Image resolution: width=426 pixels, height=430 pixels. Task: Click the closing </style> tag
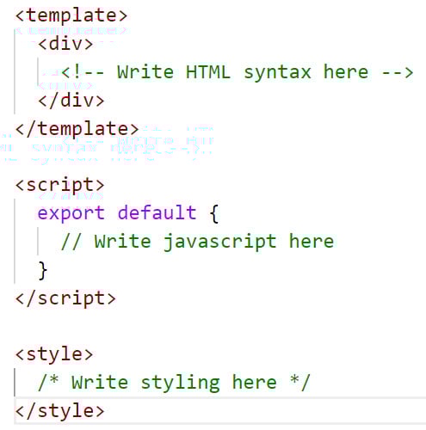point(59,411)
